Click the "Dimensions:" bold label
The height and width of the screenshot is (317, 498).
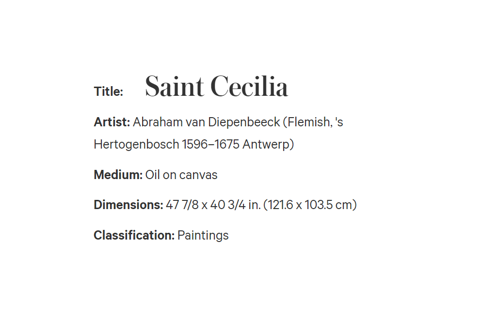[129, 205]
